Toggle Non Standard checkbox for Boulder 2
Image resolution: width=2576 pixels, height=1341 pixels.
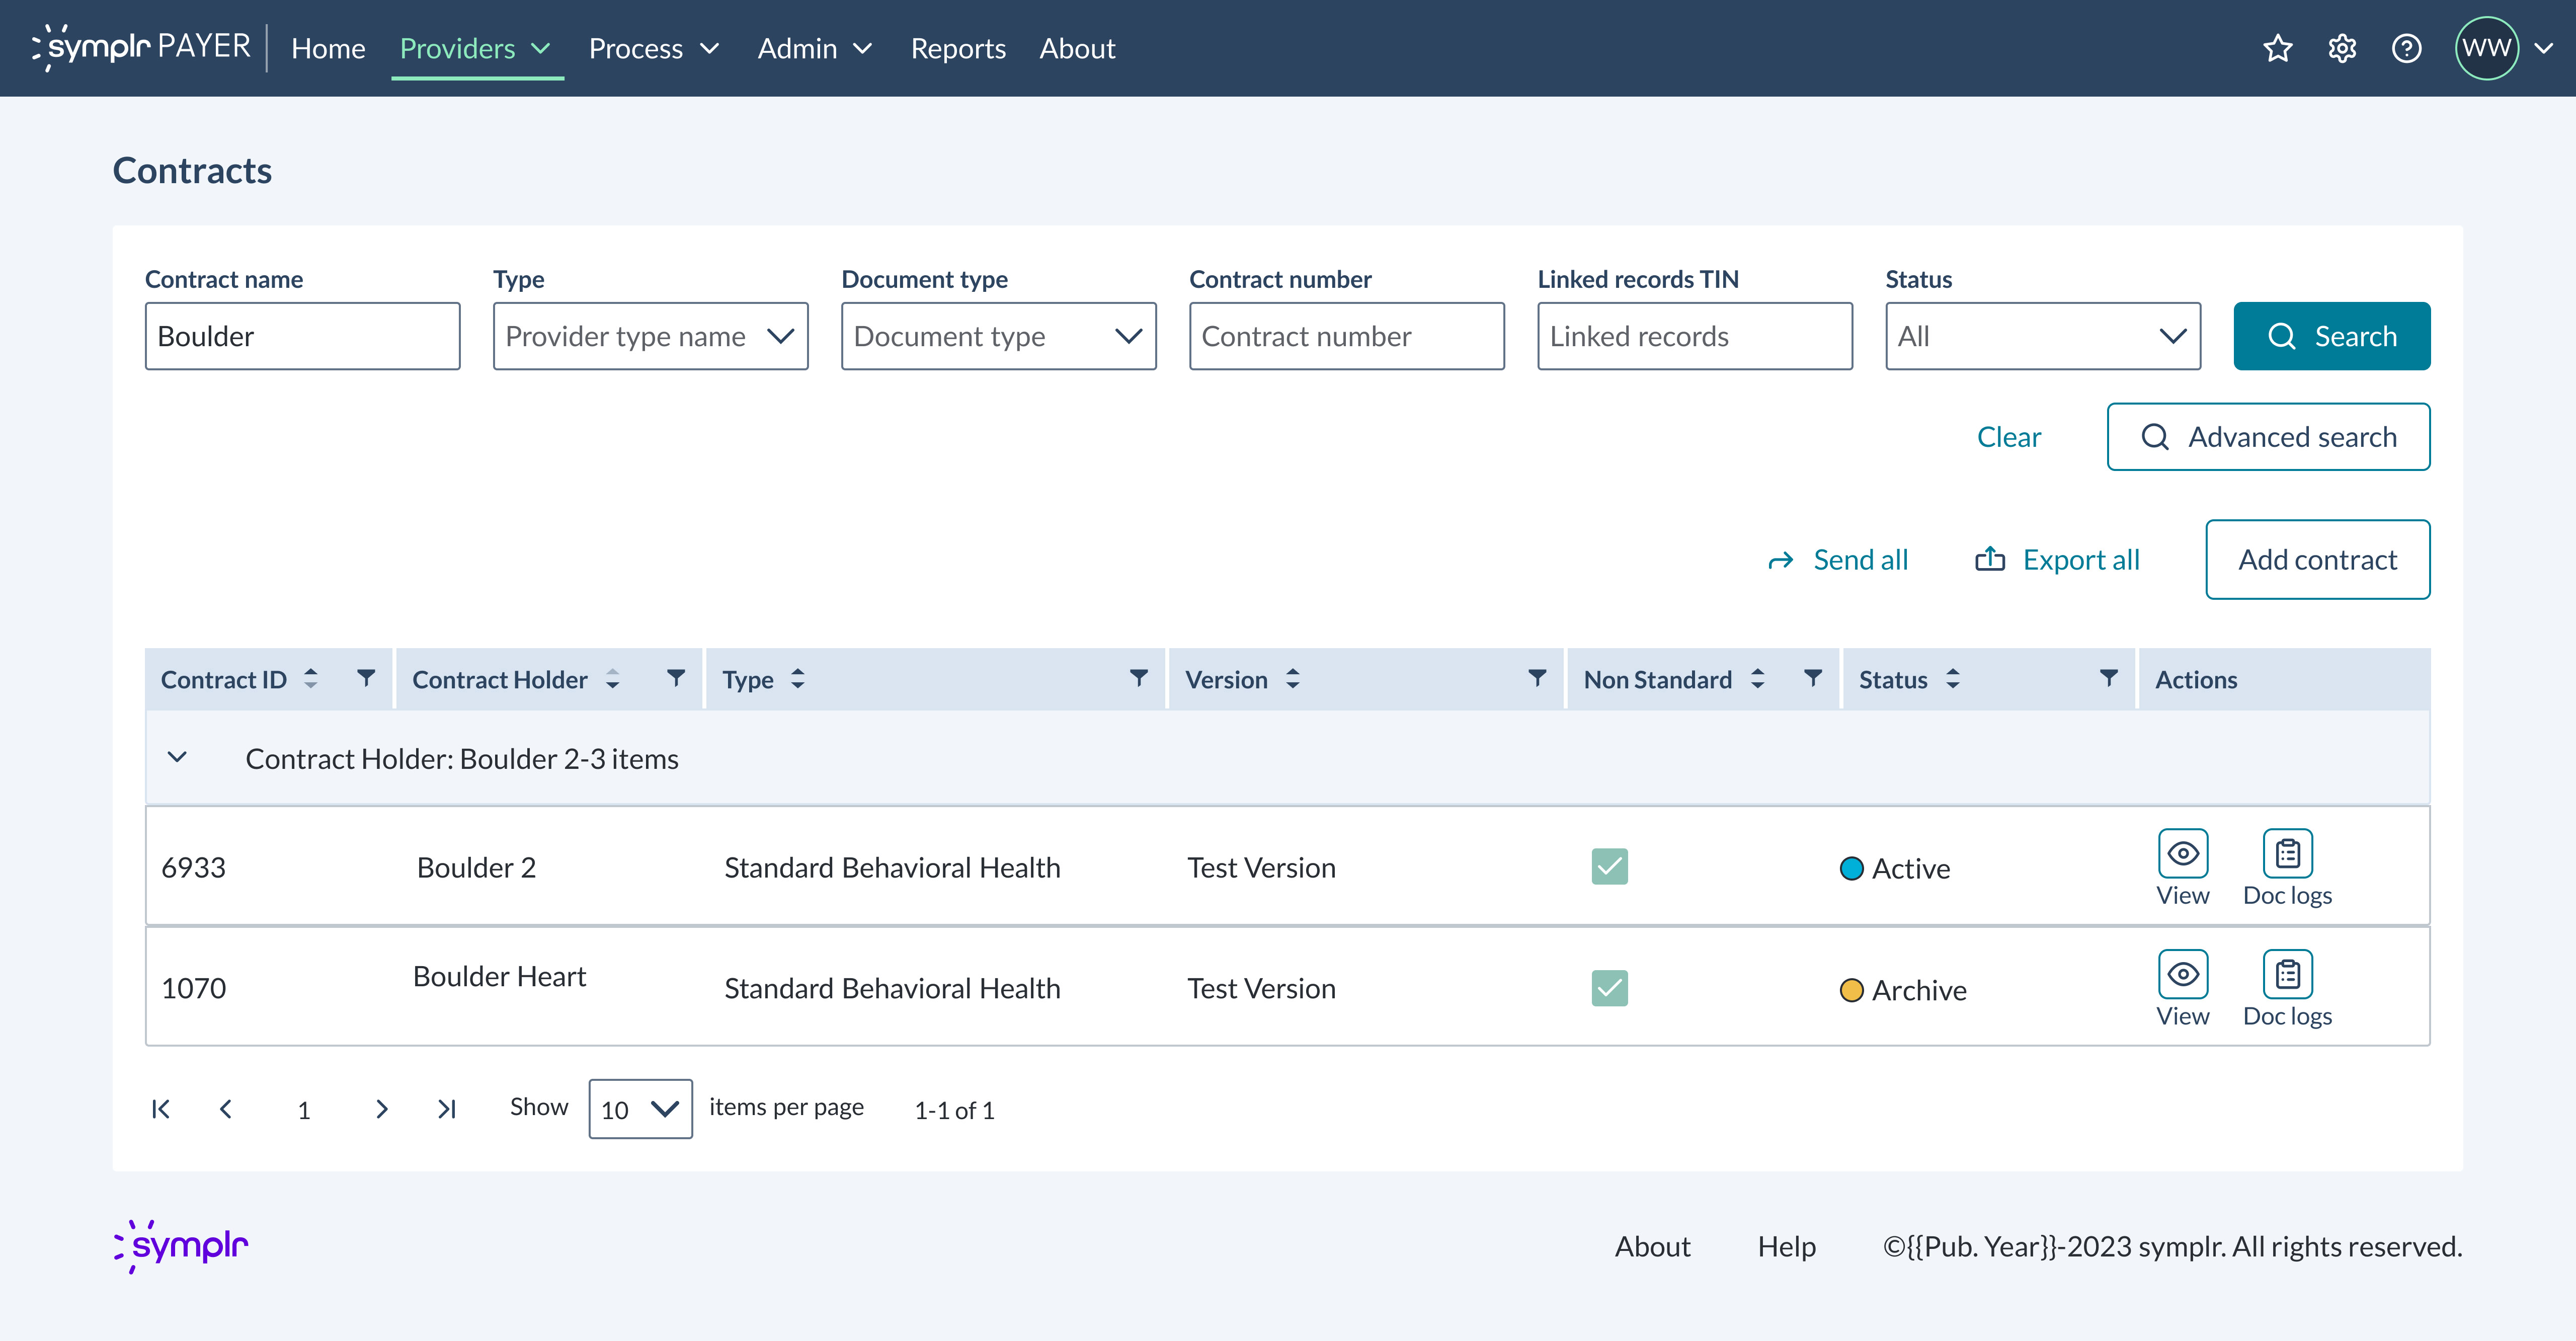coord(1609,867)
